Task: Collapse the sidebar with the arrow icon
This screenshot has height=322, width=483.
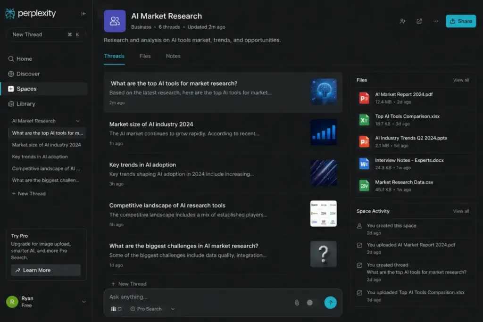Action: [x=83, y=14]
